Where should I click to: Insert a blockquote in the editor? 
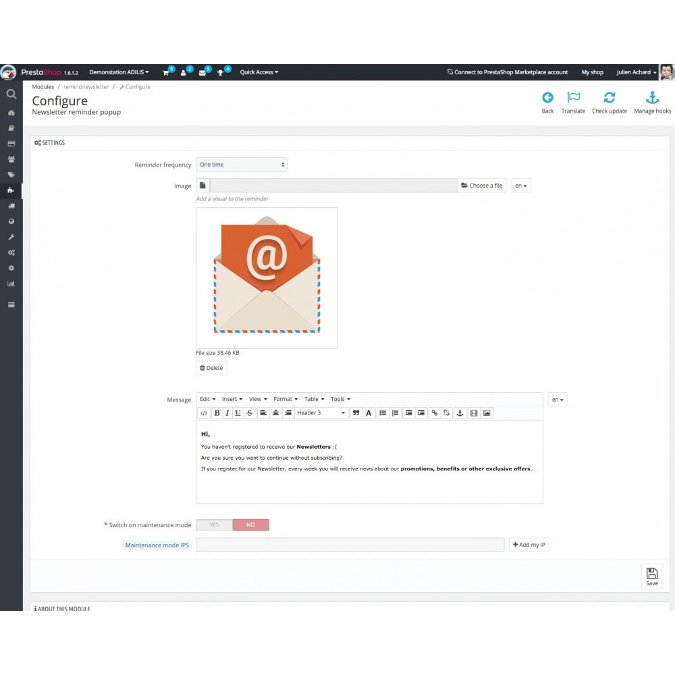coord(356,413)
